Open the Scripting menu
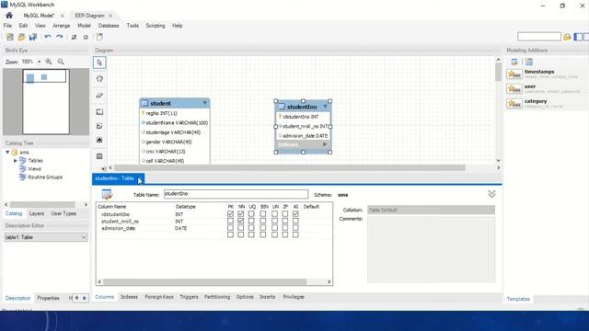589x331 pixels. click(x=156, y=26)
